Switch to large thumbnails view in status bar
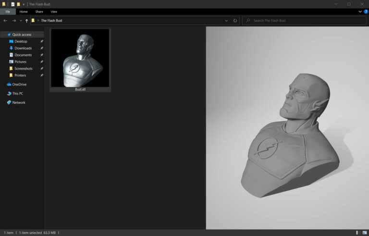 (365, 233)
